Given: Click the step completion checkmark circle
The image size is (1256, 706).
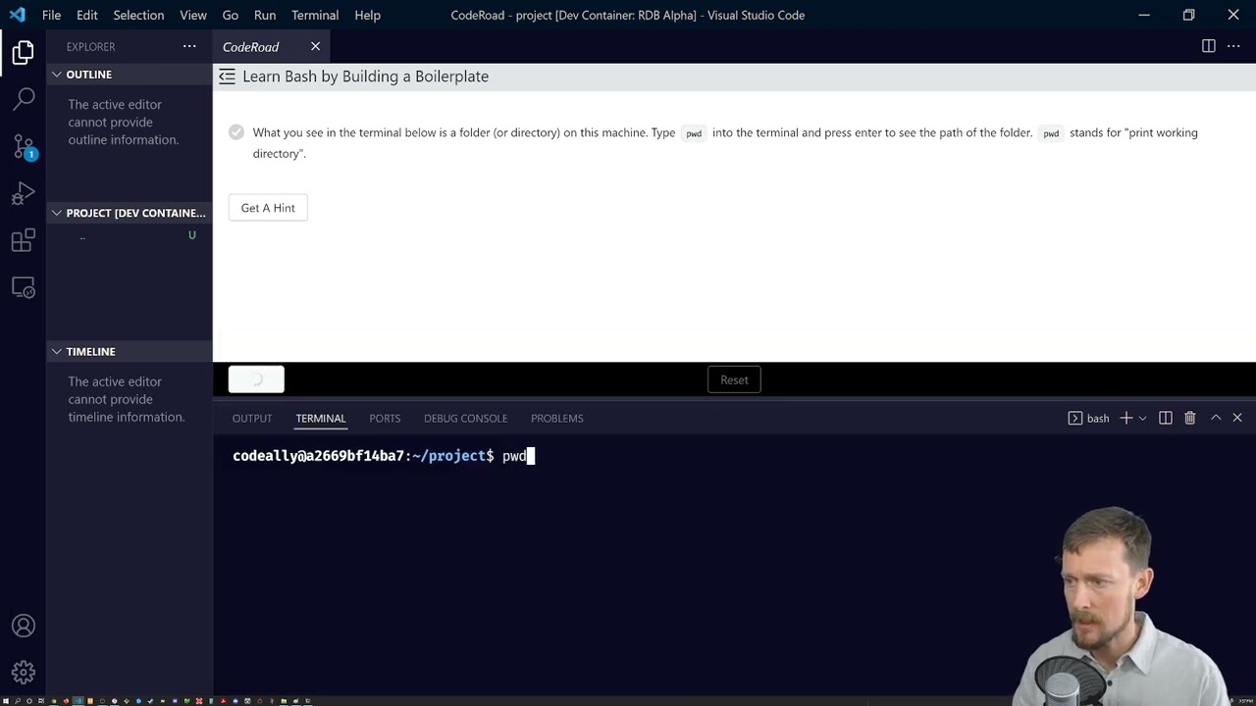Looking at the screenshot, I should pos(236,132).
